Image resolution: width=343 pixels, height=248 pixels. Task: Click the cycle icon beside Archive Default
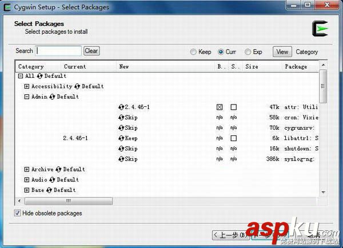58,169
